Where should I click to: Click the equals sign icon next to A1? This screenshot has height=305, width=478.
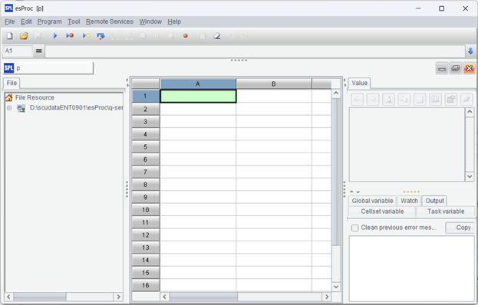(38, 51)
